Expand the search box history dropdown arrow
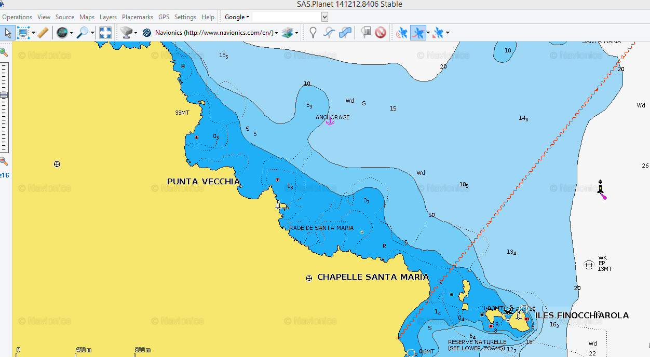Image resolution: width=650 pixels, height=357 pixels. [x=325, y=17]
